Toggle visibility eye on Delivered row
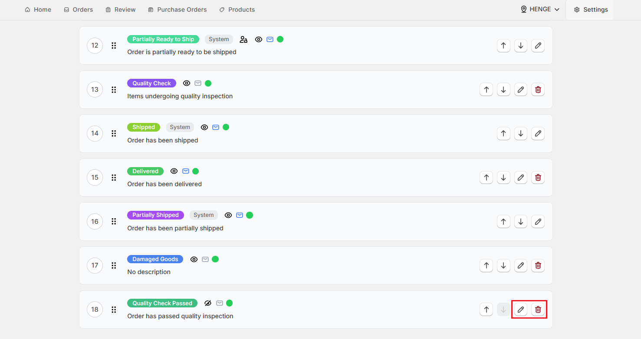Image resolution: width=641 pixels, height=339 pixels. pos(174,171)
